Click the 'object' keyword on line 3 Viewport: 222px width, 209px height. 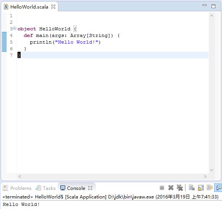click(27, 29)
